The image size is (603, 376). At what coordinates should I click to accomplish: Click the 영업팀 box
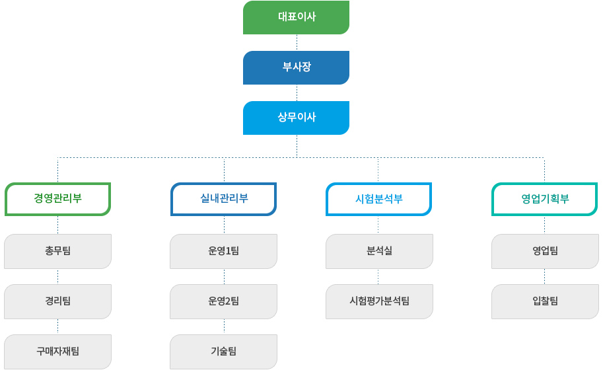(545, 251)
